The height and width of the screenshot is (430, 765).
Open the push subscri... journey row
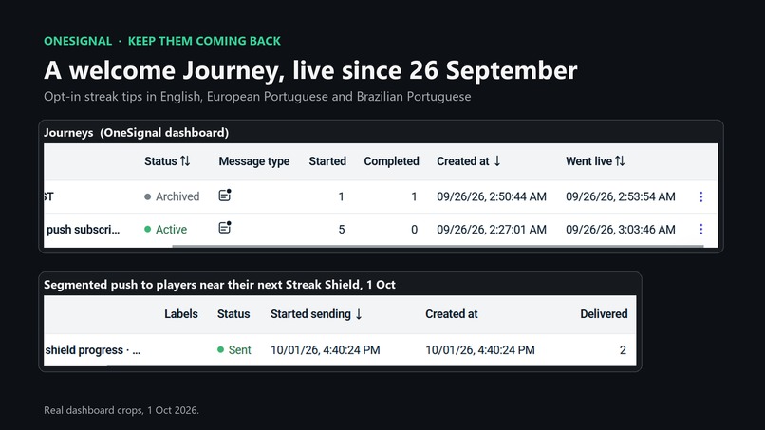(381, 230)
